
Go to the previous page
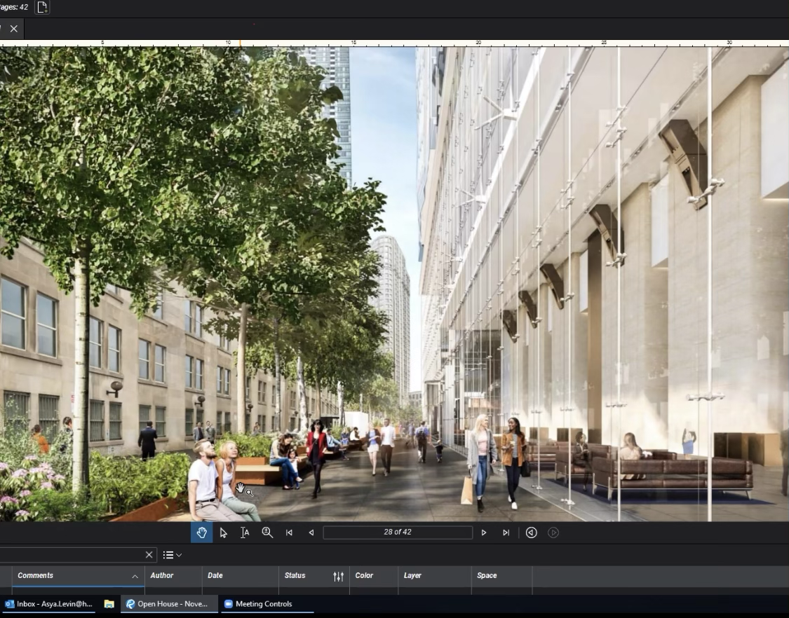pos(311,533)
